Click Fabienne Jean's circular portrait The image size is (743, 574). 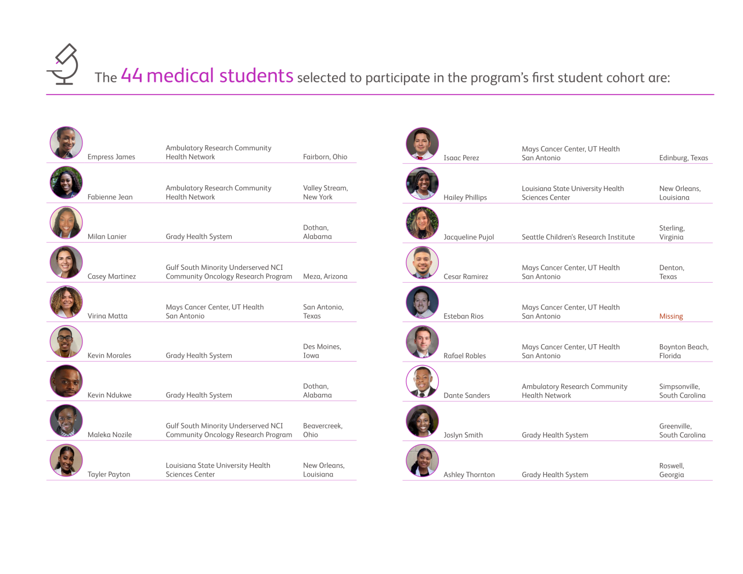coord(66,182)
